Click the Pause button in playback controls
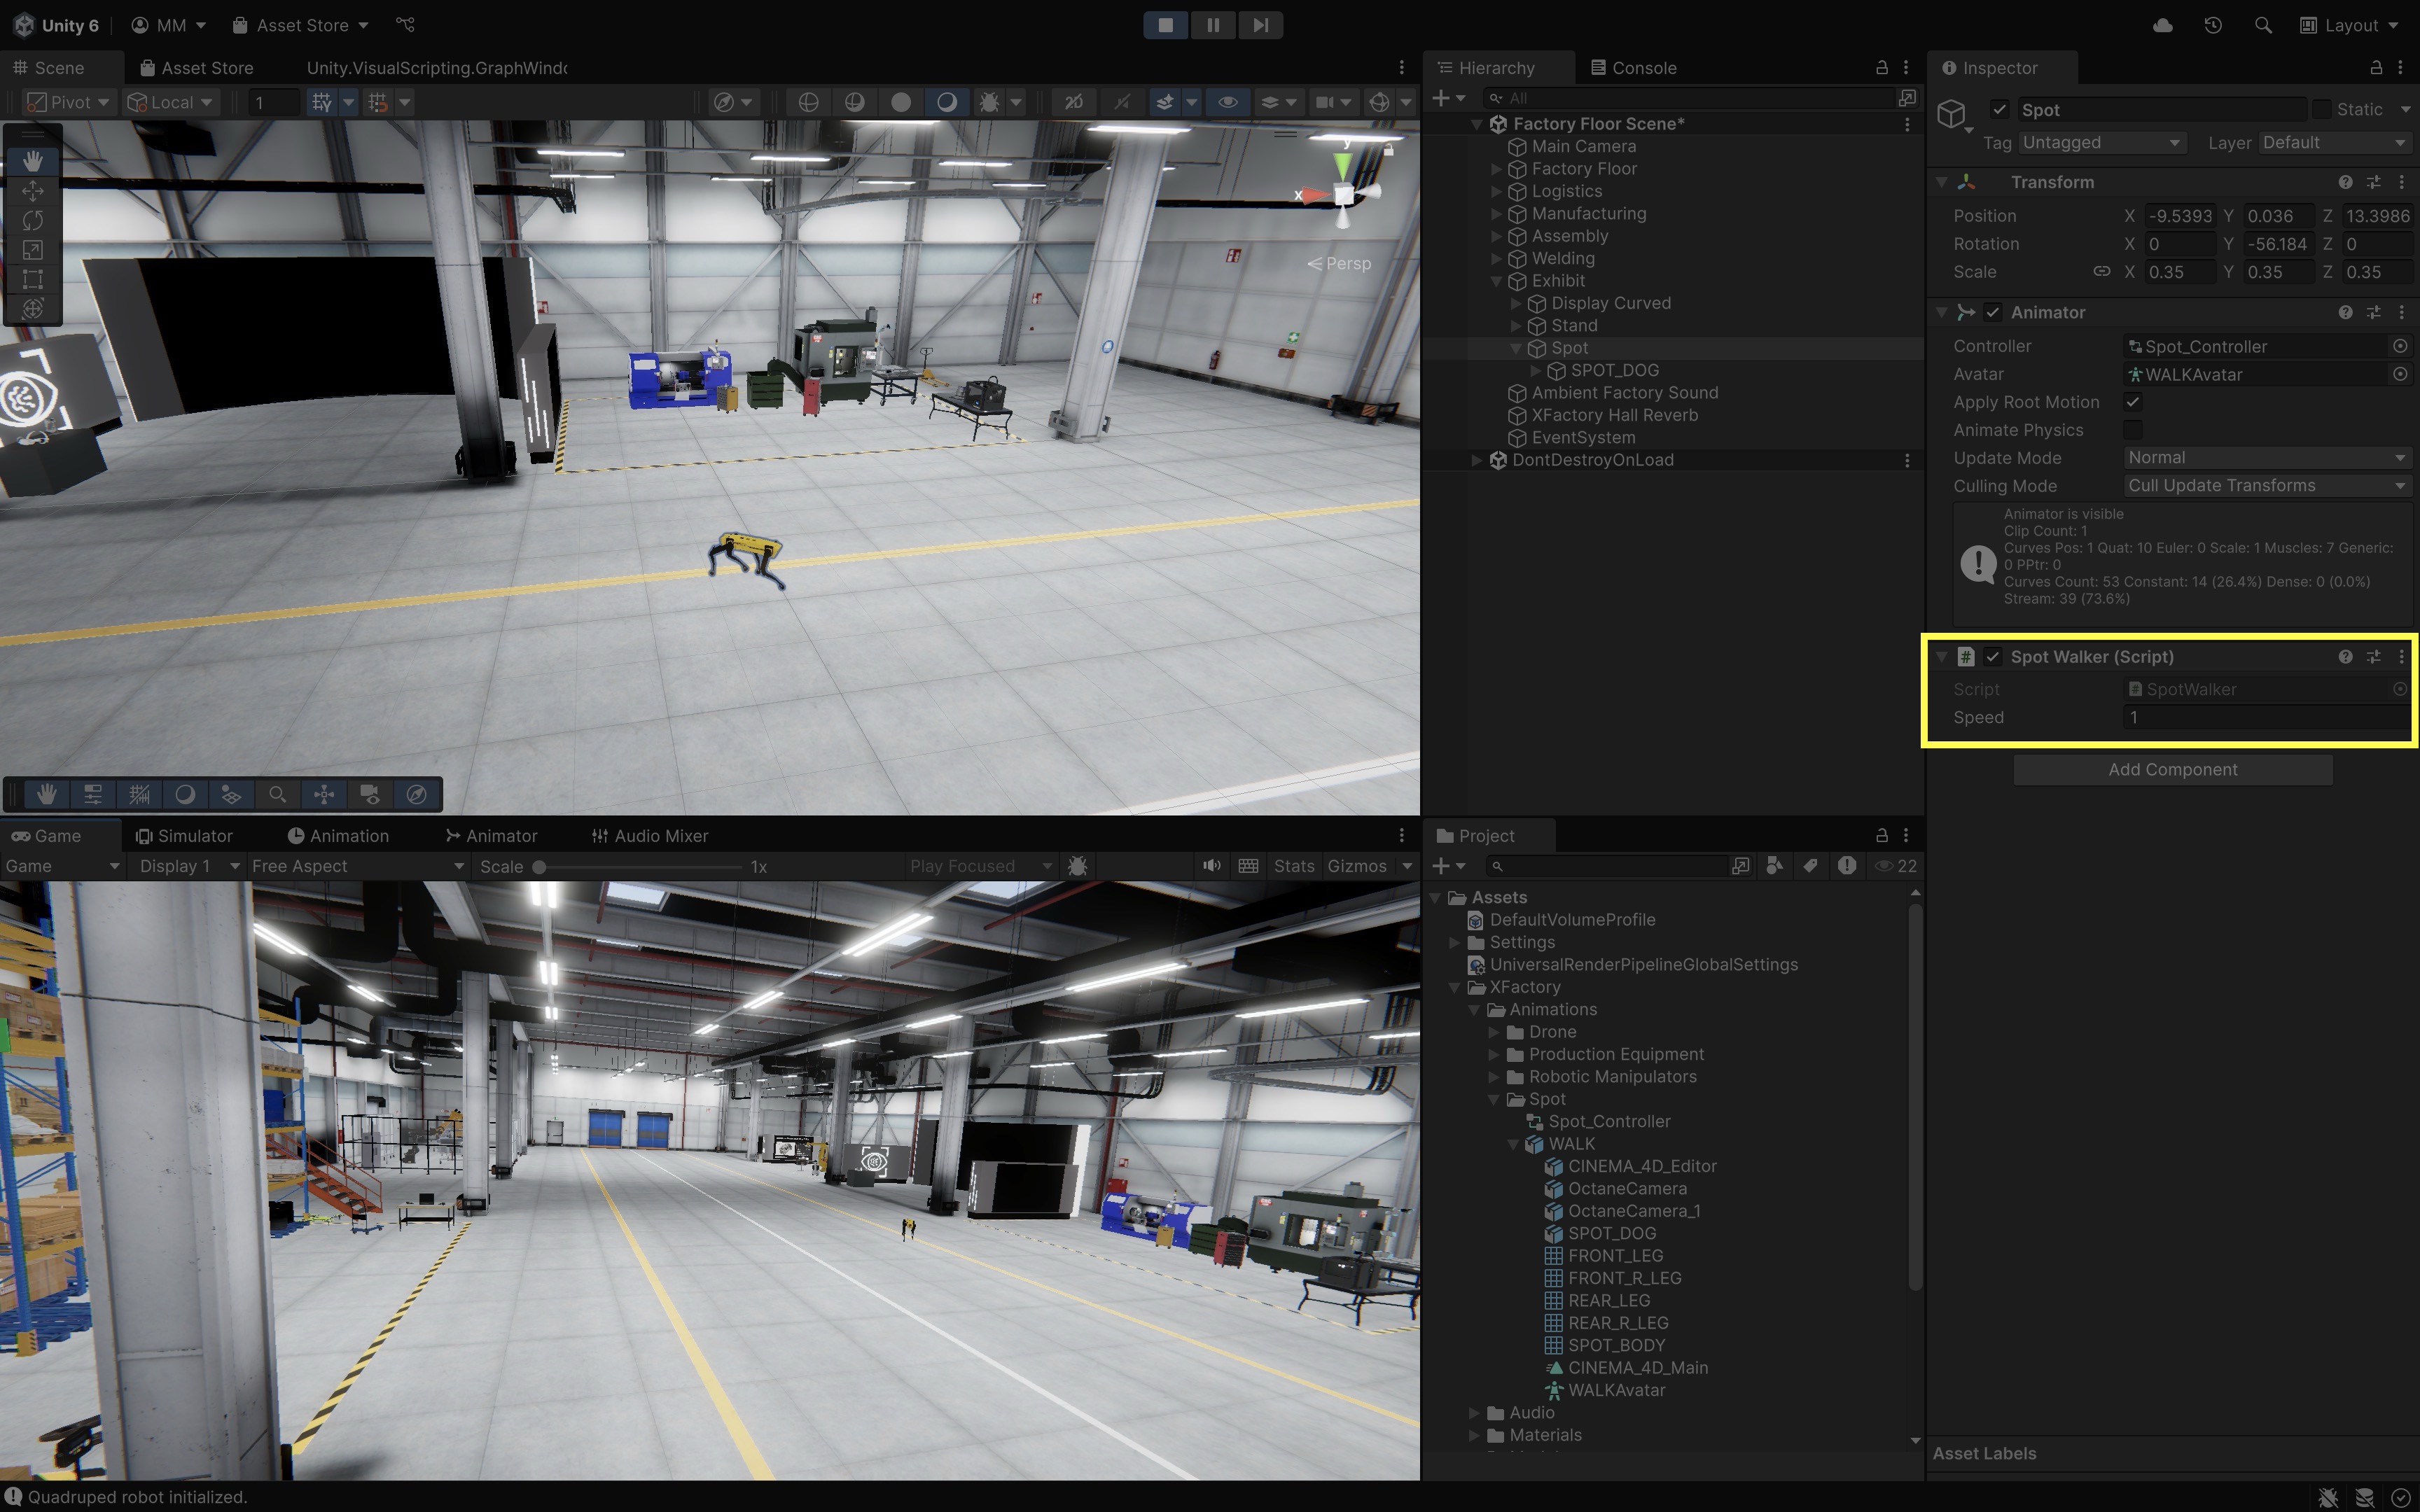The height and width of the screenshot is (1512, 2420). point(1212,25)
